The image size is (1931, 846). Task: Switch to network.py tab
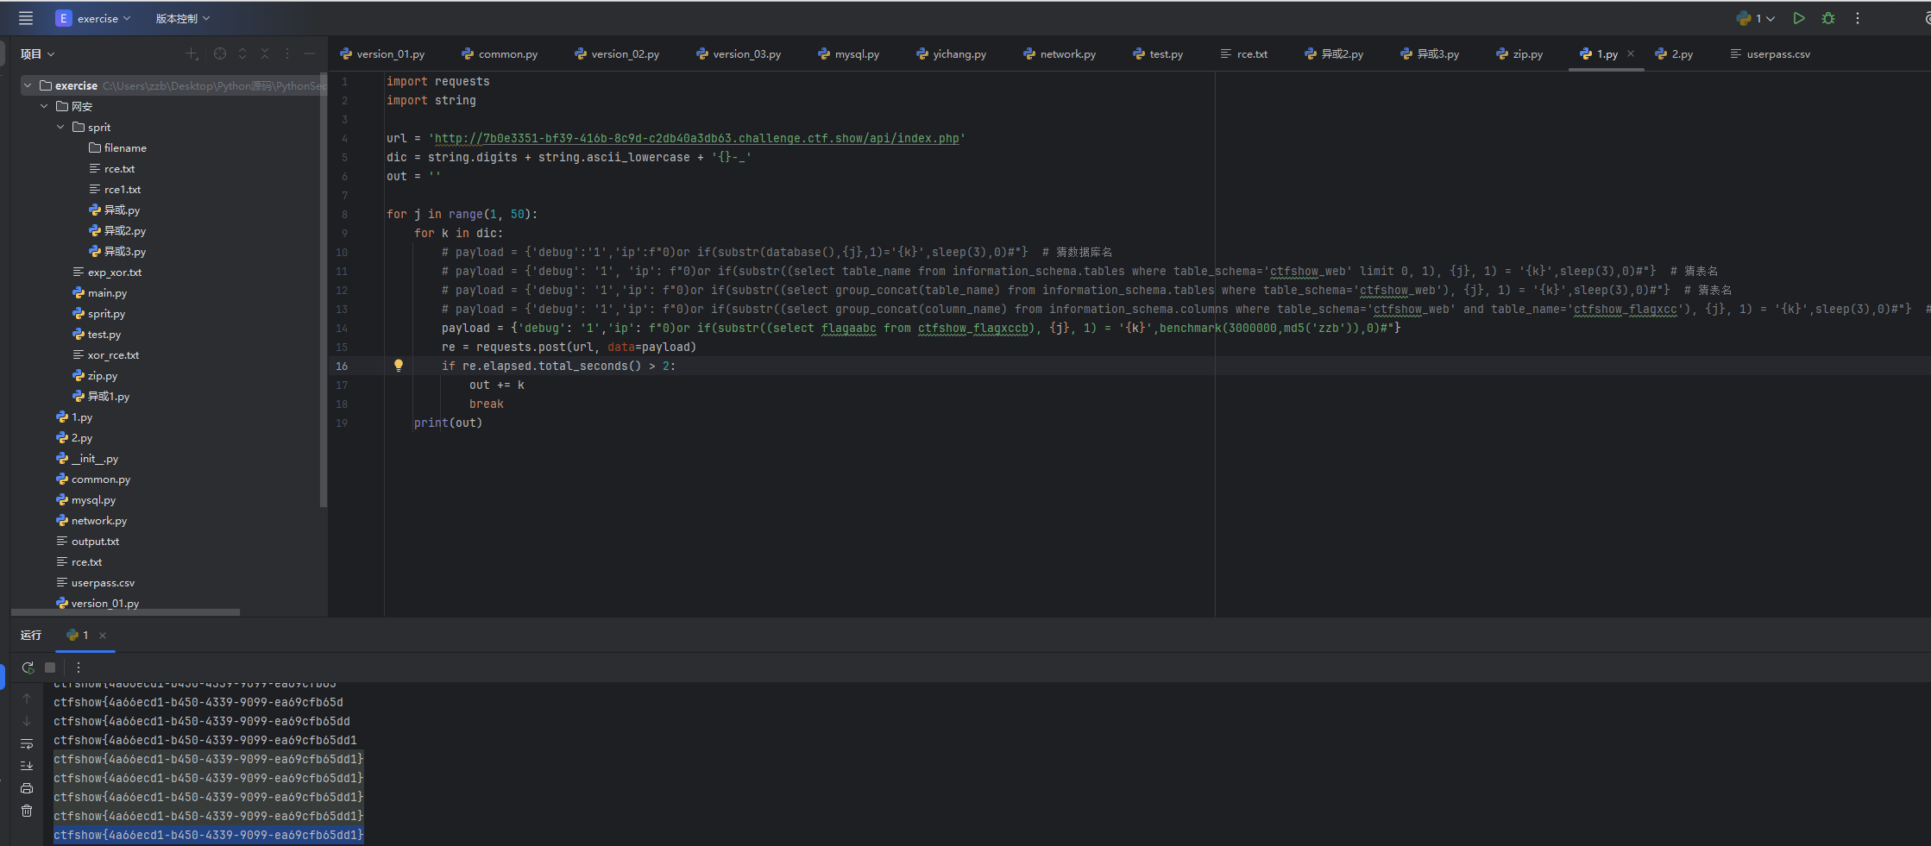pyautogui.click(x=1060, y=53)
